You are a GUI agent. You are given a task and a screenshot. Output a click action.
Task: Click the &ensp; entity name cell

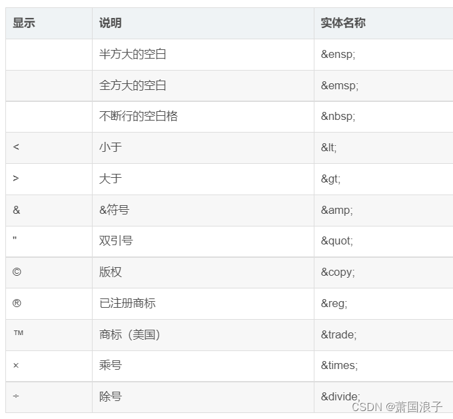(338, 55)
